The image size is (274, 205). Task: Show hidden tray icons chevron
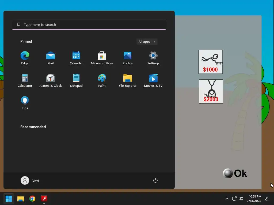tap(227, 198)
